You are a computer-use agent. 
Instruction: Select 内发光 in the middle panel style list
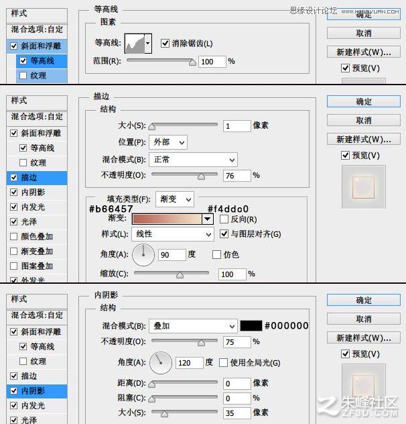[37, 207]
